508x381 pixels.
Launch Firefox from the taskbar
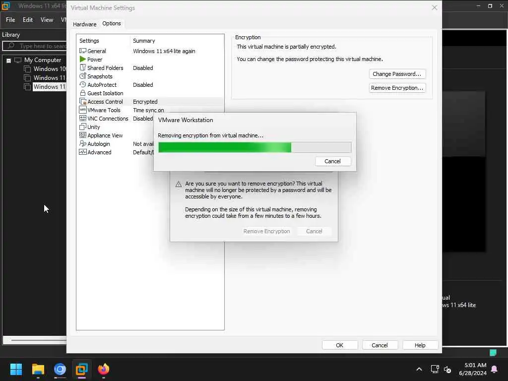(x=104, y=369)
